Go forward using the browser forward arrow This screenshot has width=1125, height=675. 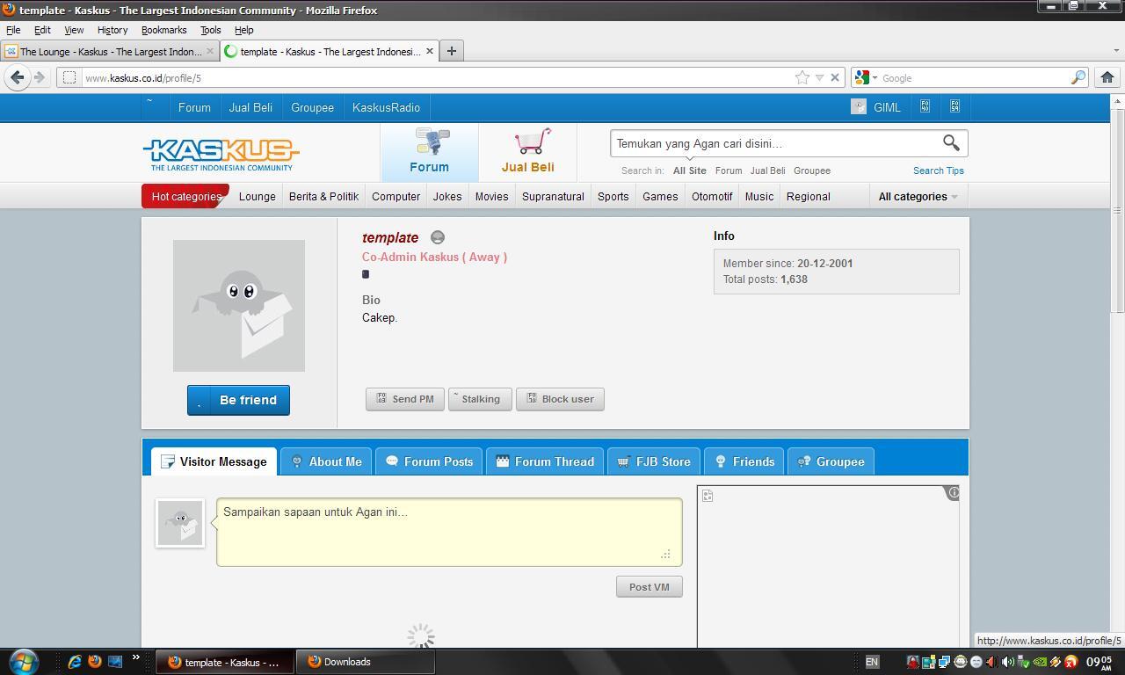click(x=39, y=77)
